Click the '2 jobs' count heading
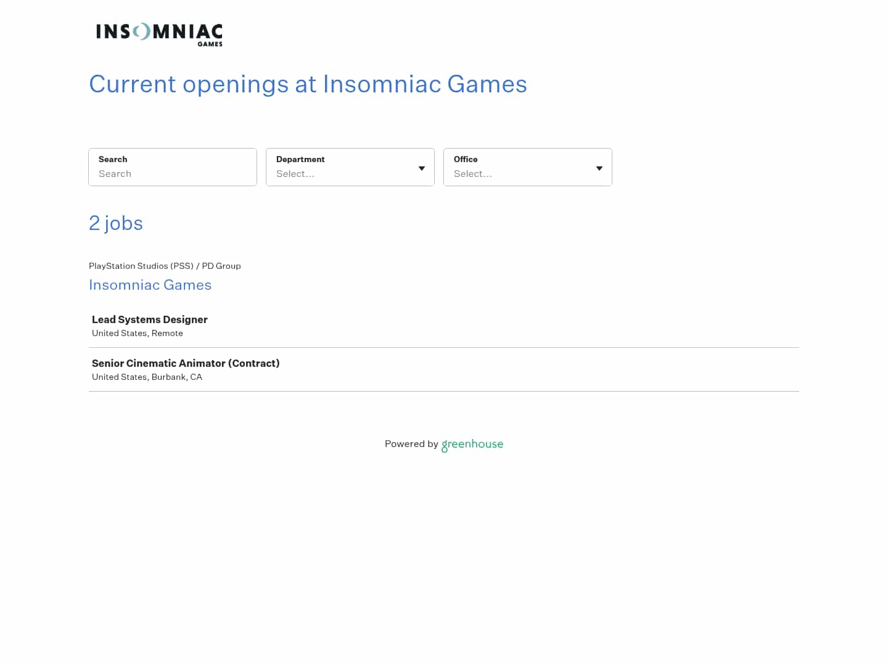Viewport: 888px width, 666px height. [116, 223]
